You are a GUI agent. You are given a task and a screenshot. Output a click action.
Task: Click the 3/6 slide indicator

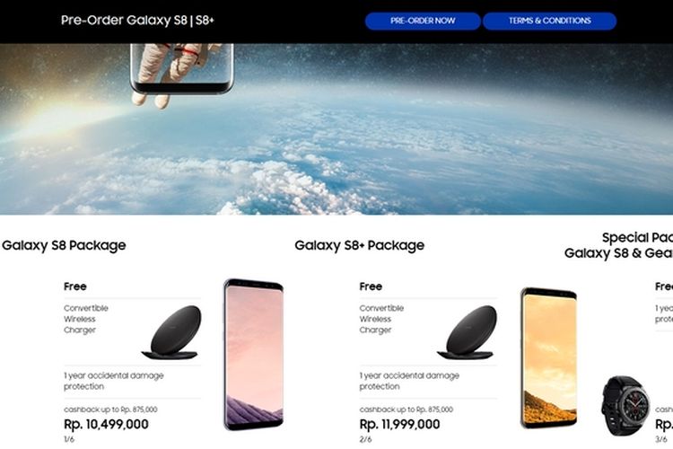point(661,439)
